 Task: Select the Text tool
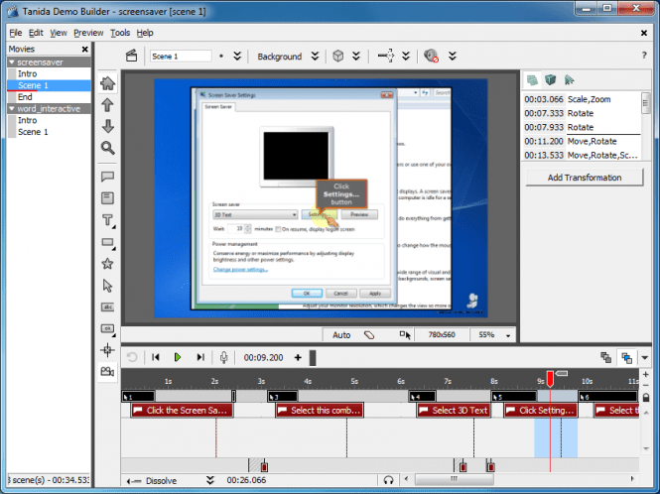(x=108, y=220)
